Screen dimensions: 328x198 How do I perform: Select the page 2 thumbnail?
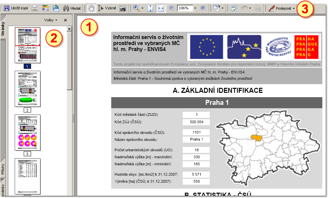pos(27,89)
